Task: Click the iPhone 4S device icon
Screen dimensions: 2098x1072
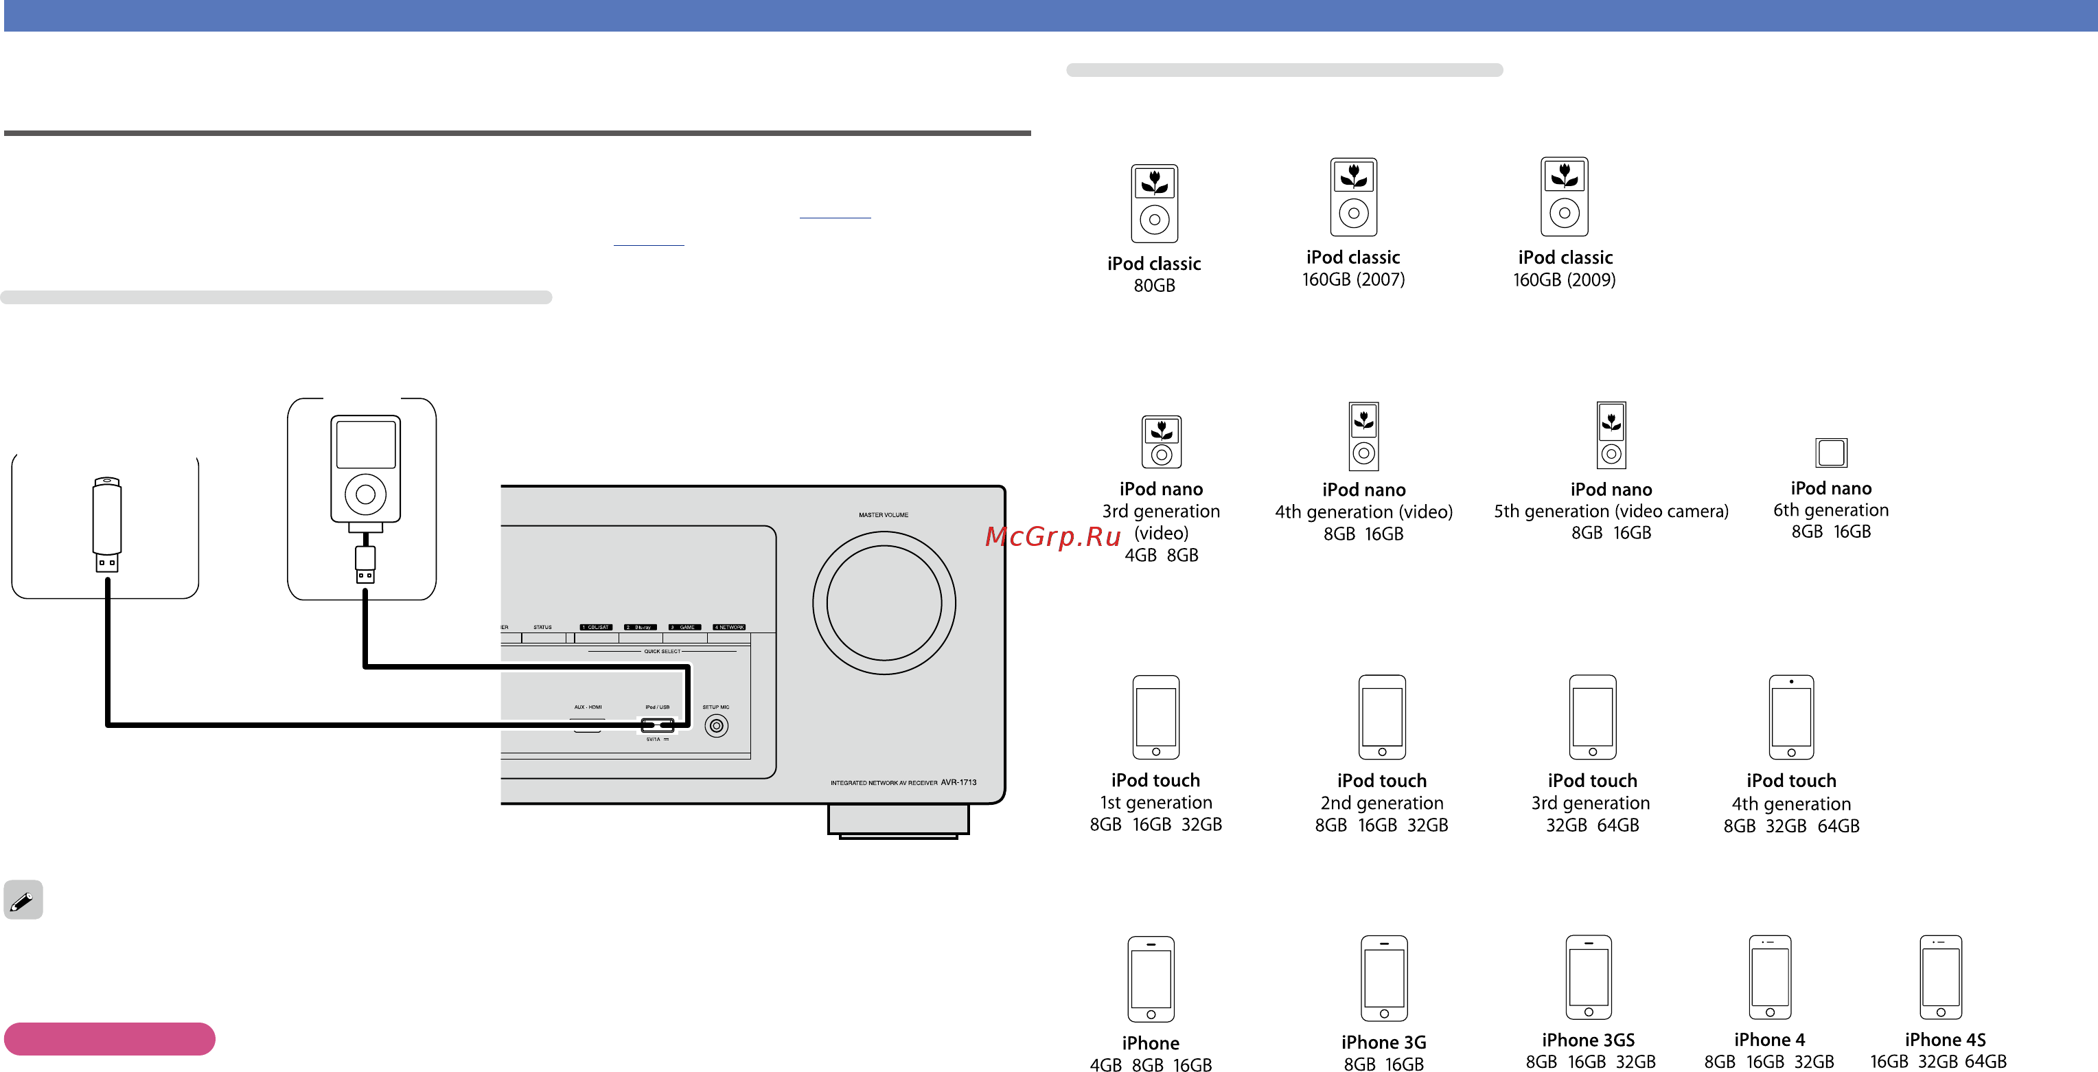Action: [x=1941, y=977]
